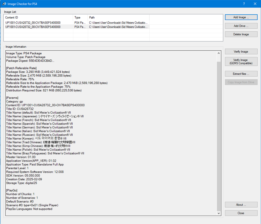Click the Title Name (Japanese) line
This screenshot has height=224, width=261.
pyautogui.click(x=45, y=116)
